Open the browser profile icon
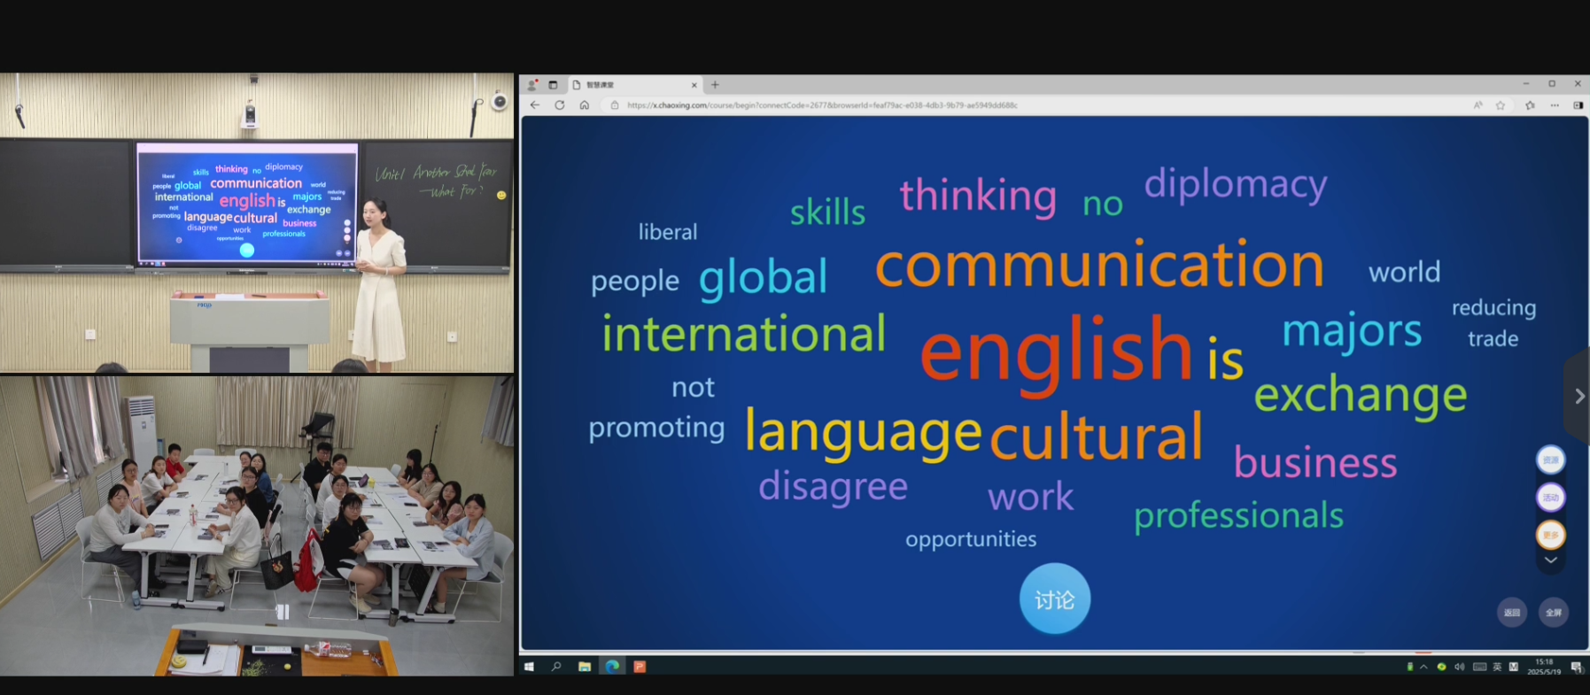 (531, 85)
